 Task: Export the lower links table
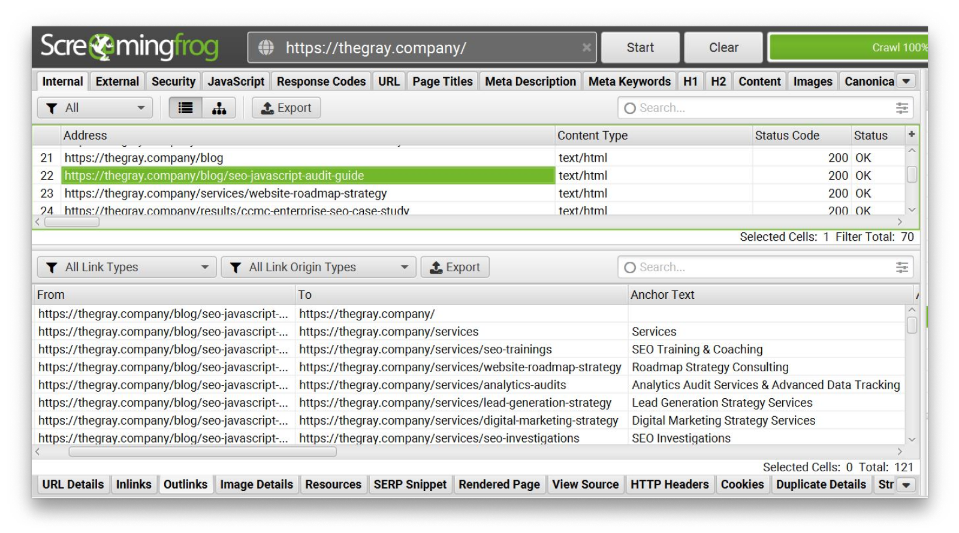tap(455, 267)
